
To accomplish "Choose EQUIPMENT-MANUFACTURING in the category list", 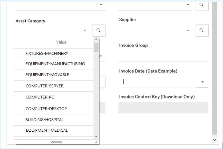I will pyautogui.click(x=55, y=64).
